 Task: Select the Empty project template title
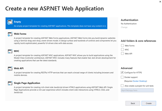17,22
